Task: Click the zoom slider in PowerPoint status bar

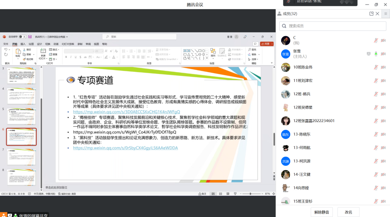Action: point(251,194)
